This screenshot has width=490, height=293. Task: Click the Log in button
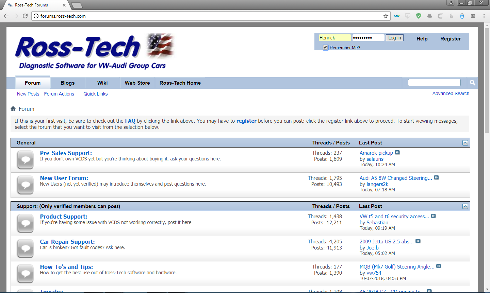(395, 38)
